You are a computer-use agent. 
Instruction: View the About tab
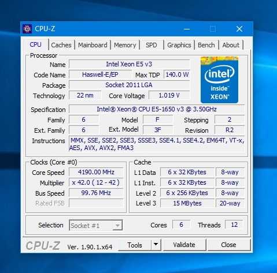pos(231,45)
